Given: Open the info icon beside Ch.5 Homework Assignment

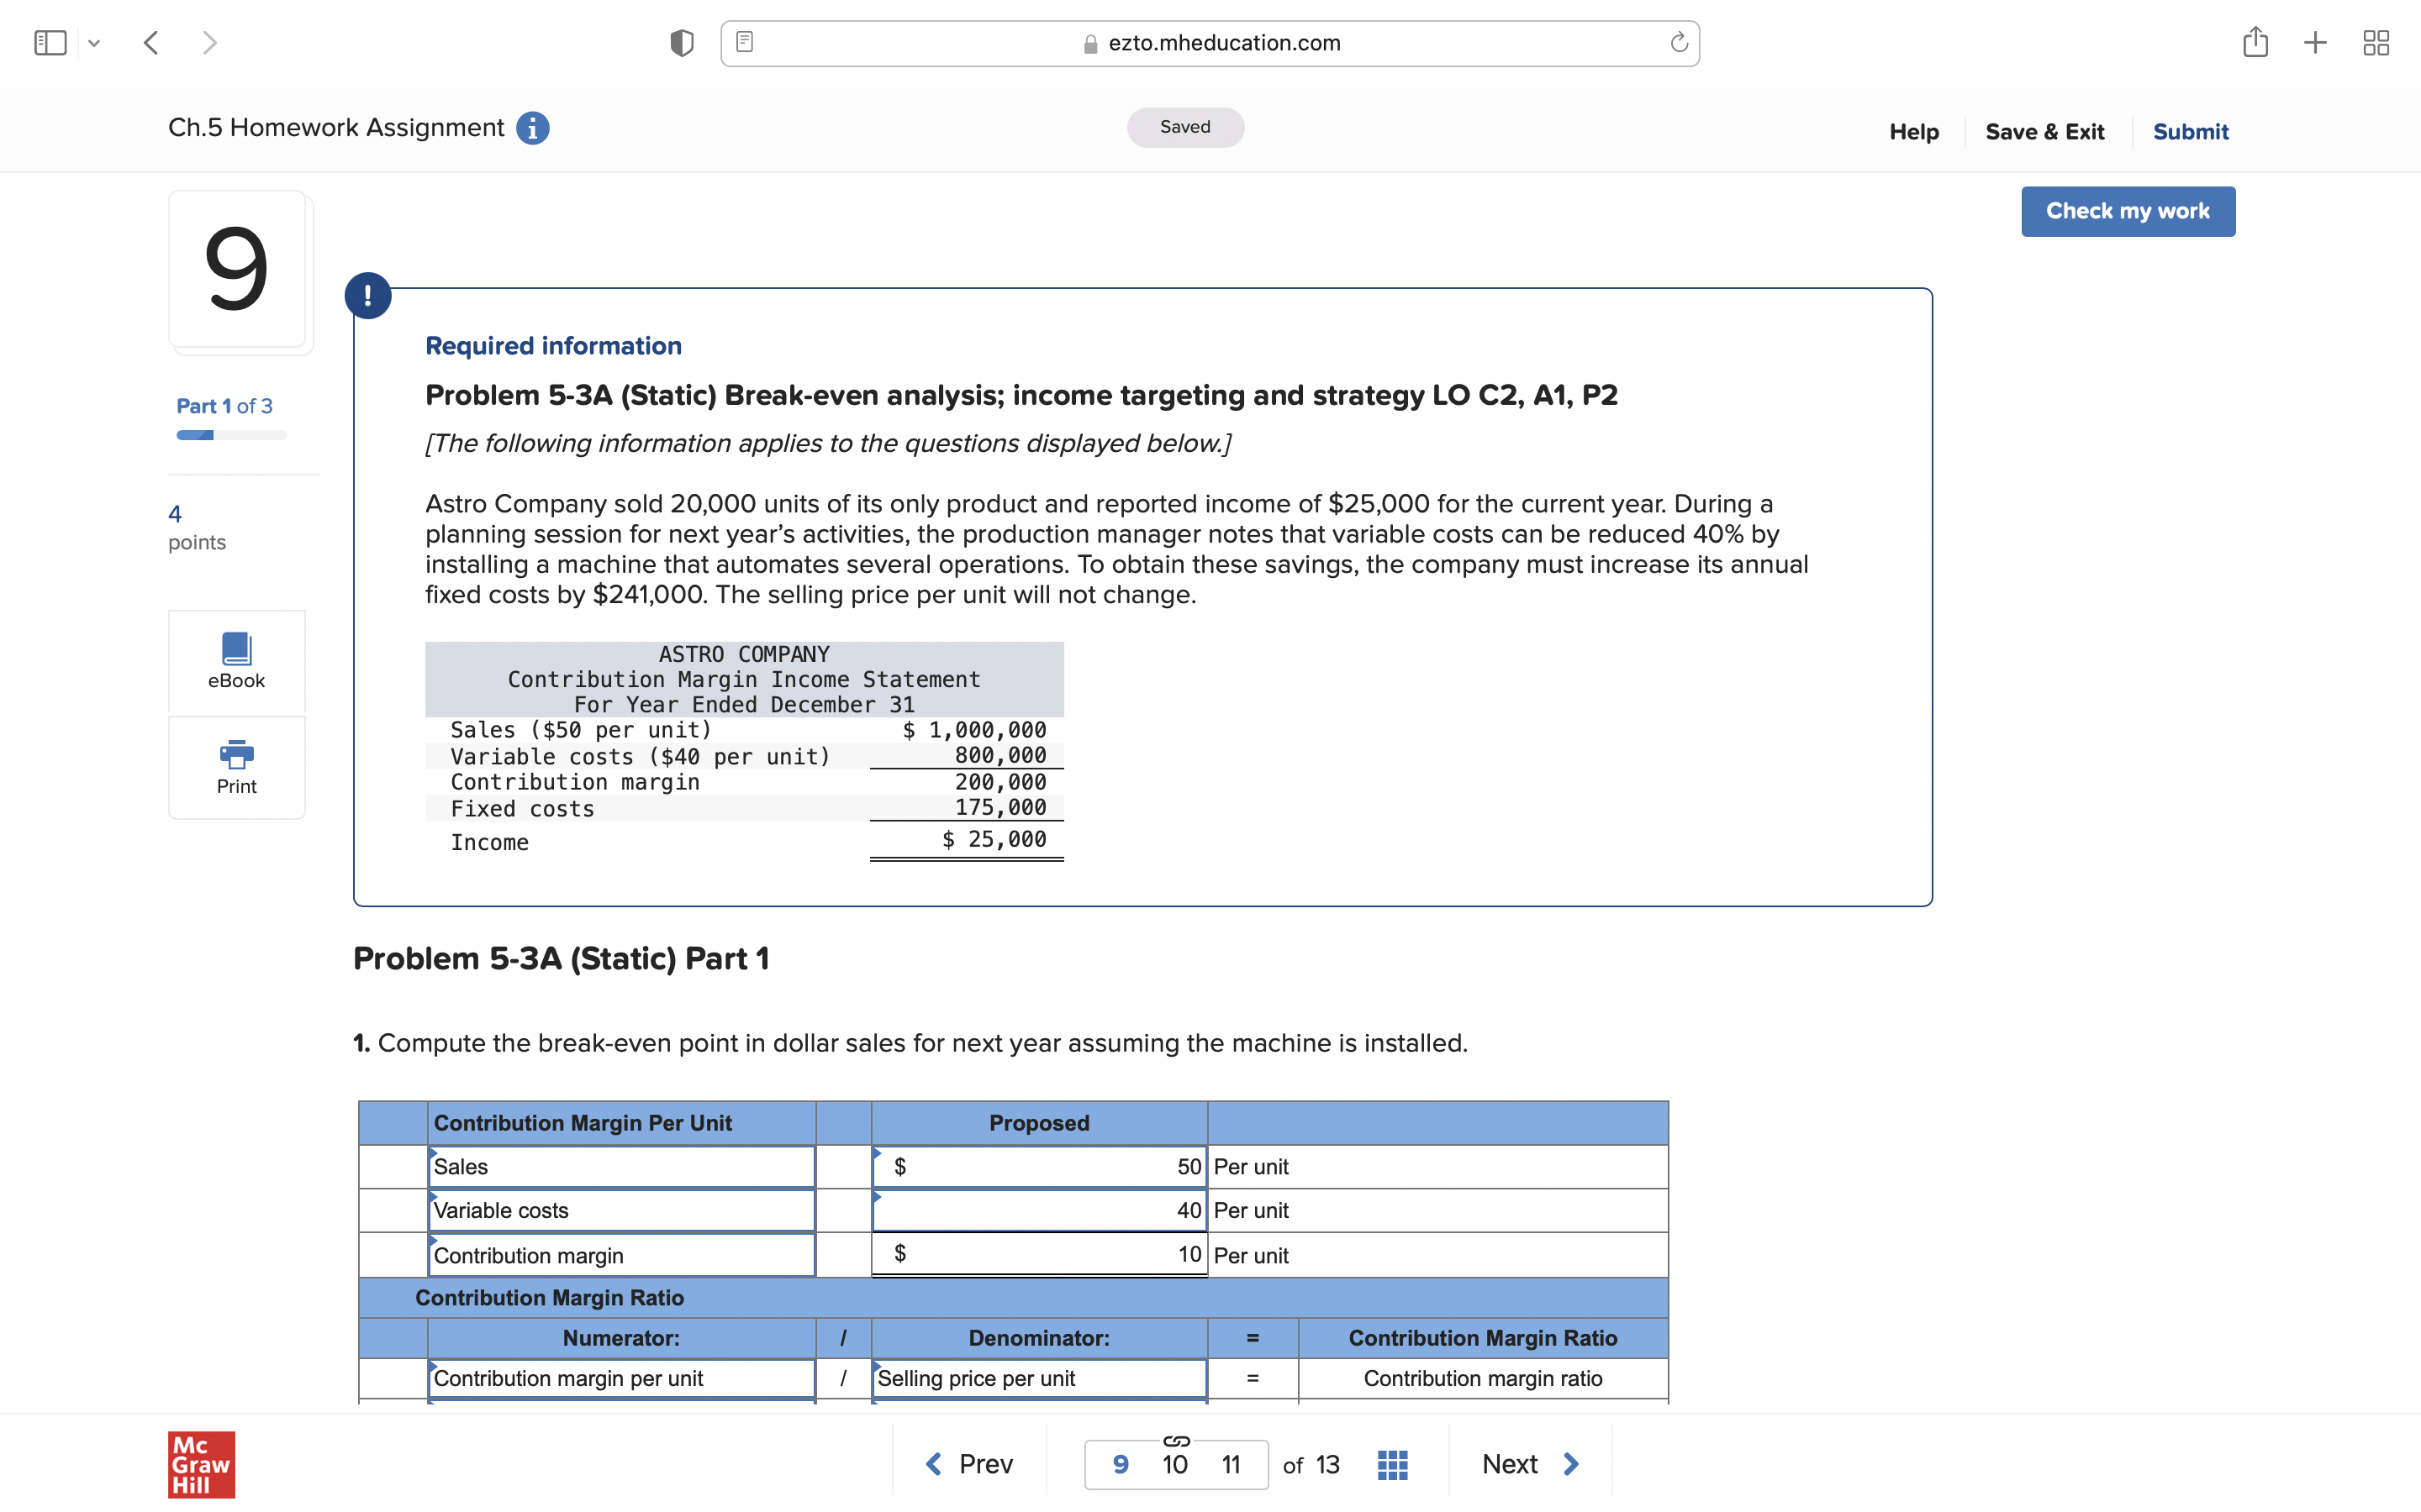Looking at the screenshot, I should (x=531, y=128).
